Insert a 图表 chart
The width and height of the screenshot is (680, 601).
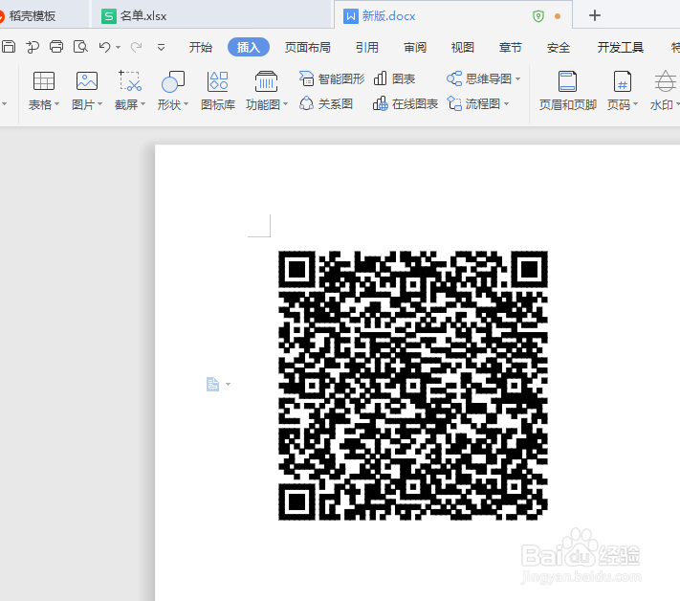(x=394, y=79)
